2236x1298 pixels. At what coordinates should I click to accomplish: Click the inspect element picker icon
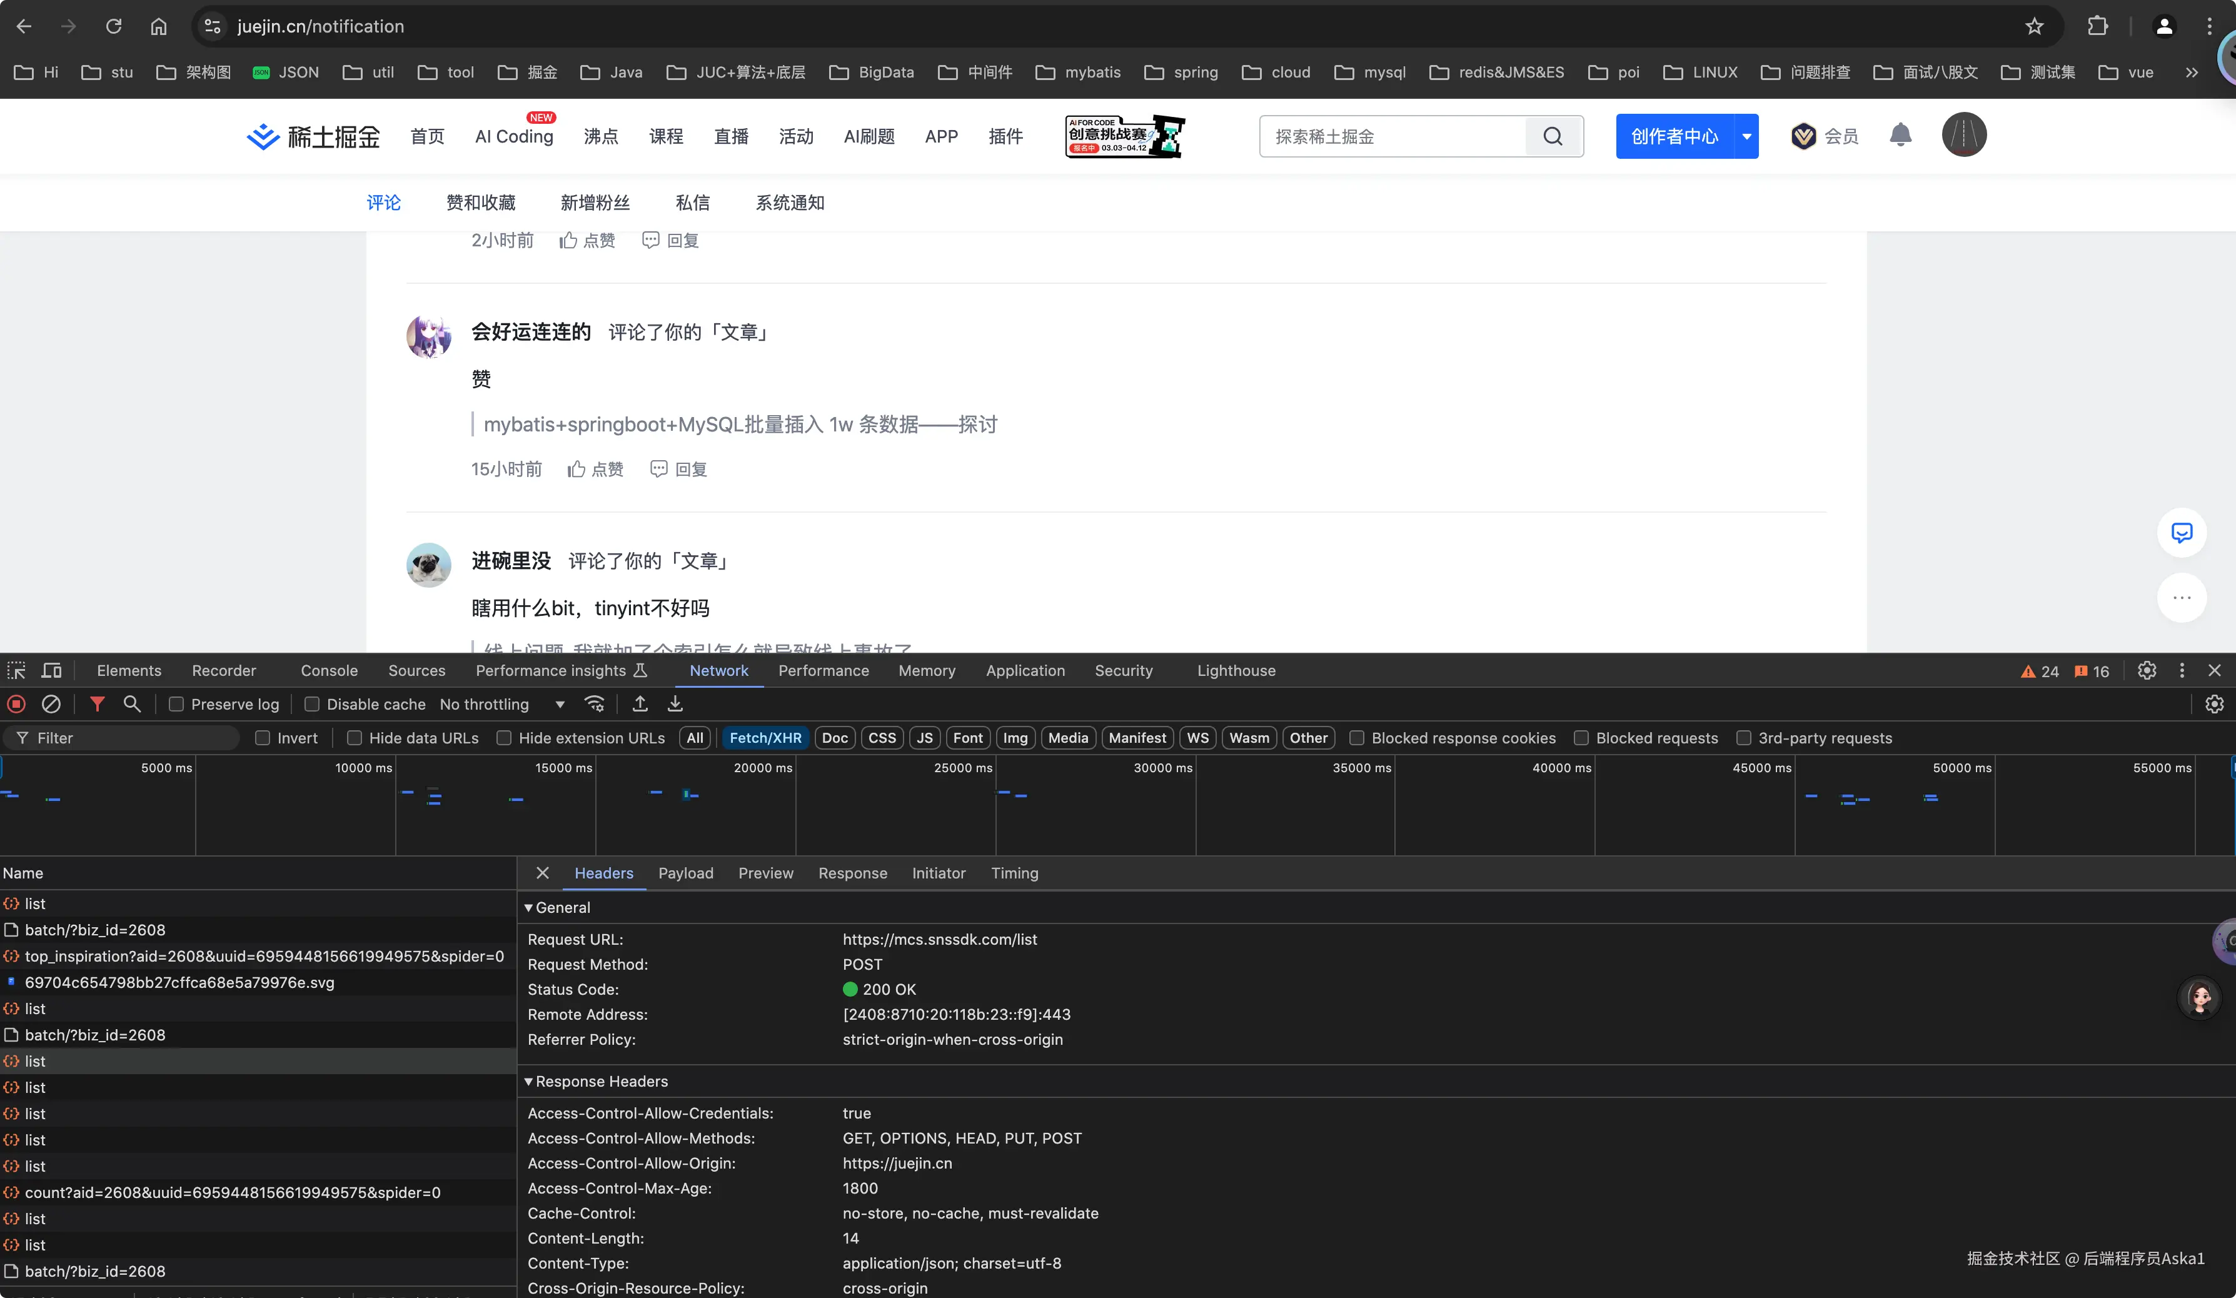click(x=17, y=671)
